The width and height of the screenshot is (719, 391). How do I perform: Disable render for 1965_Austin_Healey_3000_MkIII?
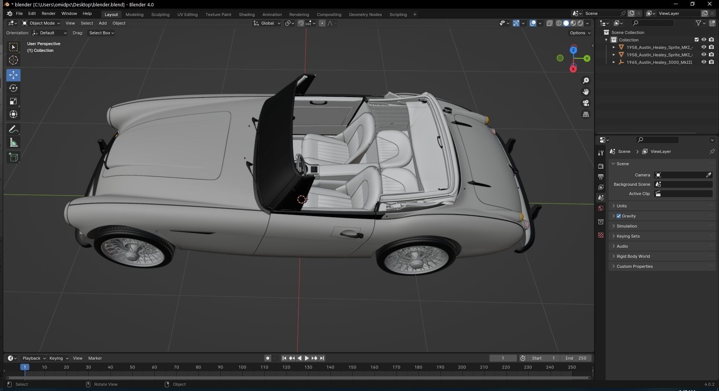712,62
